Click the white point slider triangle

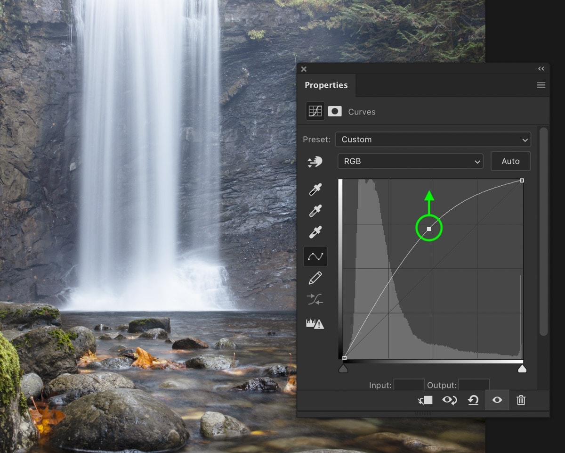pos(522,369)
